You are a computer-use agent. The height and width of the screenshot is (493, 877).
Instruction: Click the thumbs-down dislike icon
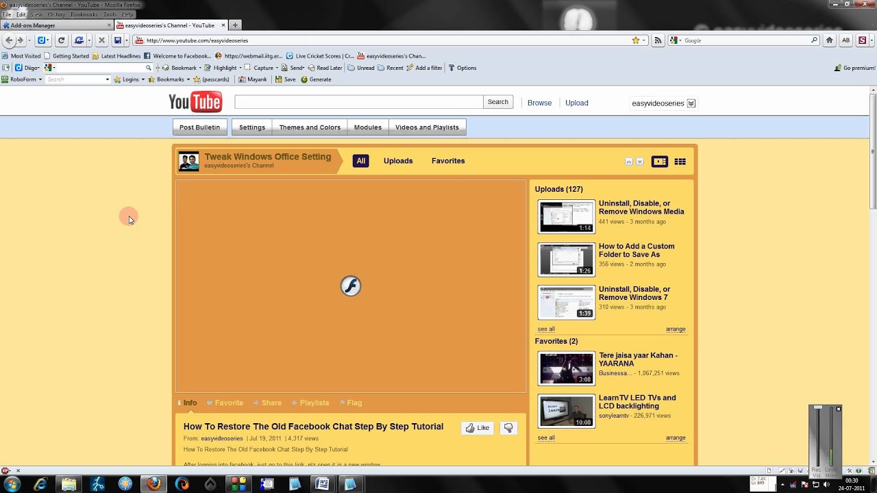point(508,428)
